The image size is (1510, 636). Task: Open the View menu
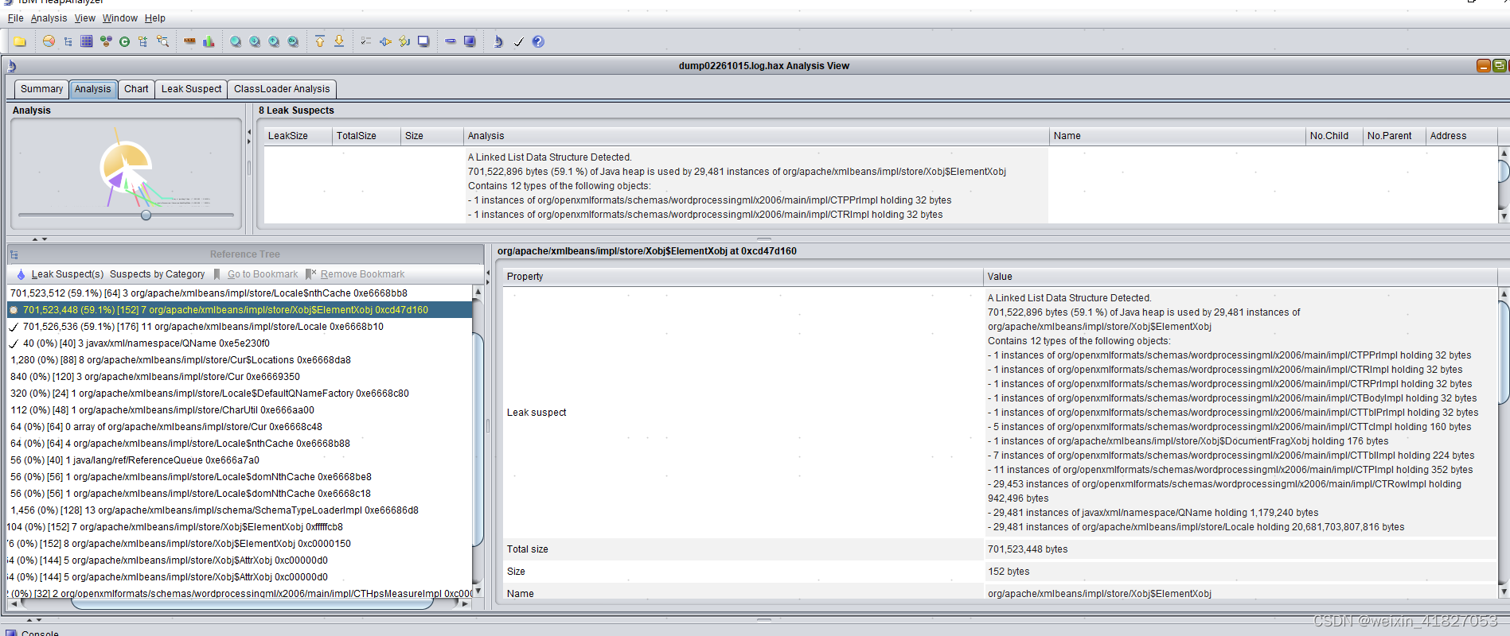(84, 18)
